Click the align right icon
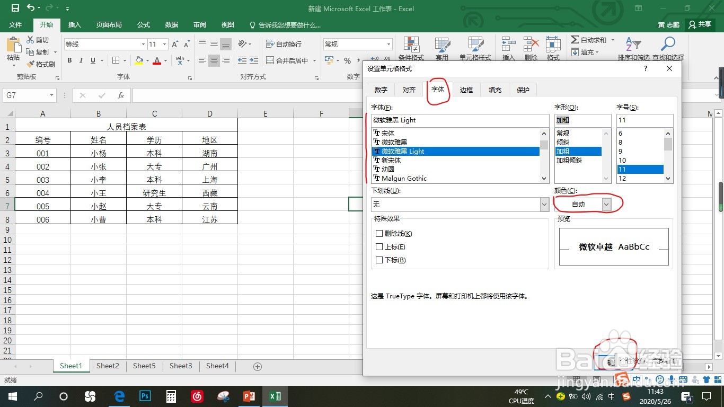Screen dimensions: 724x407 (226, 60)
